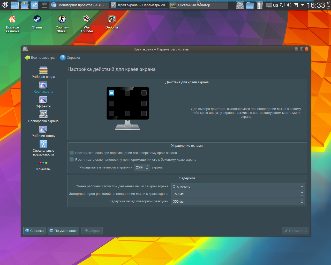The image size is (331, 265).
Task: Increase the 150 мс reaction delay
Action: (302, 193)
